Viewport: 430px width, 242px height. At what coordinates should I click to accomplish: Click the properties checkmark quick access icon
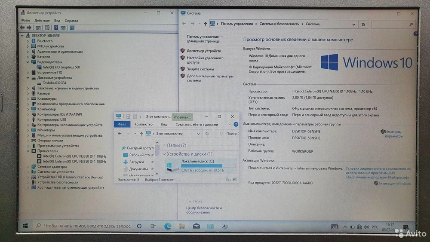128,116
